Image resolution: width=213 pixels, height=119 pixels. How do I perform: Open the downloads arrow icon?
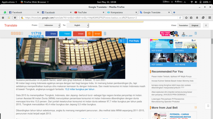tap(197, 18)
